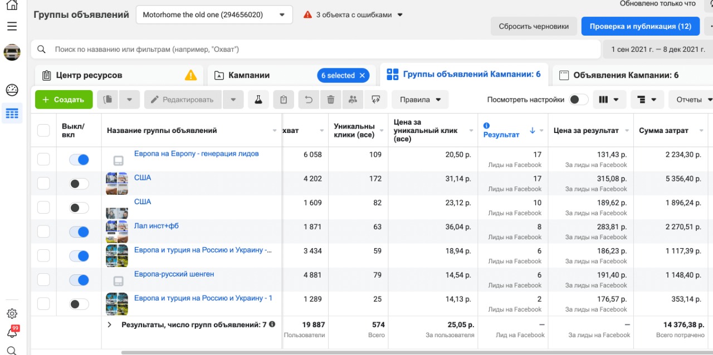Click the green 'Создать' button
Viewport: 713px width, 355px height.
[x=64, y=100]
